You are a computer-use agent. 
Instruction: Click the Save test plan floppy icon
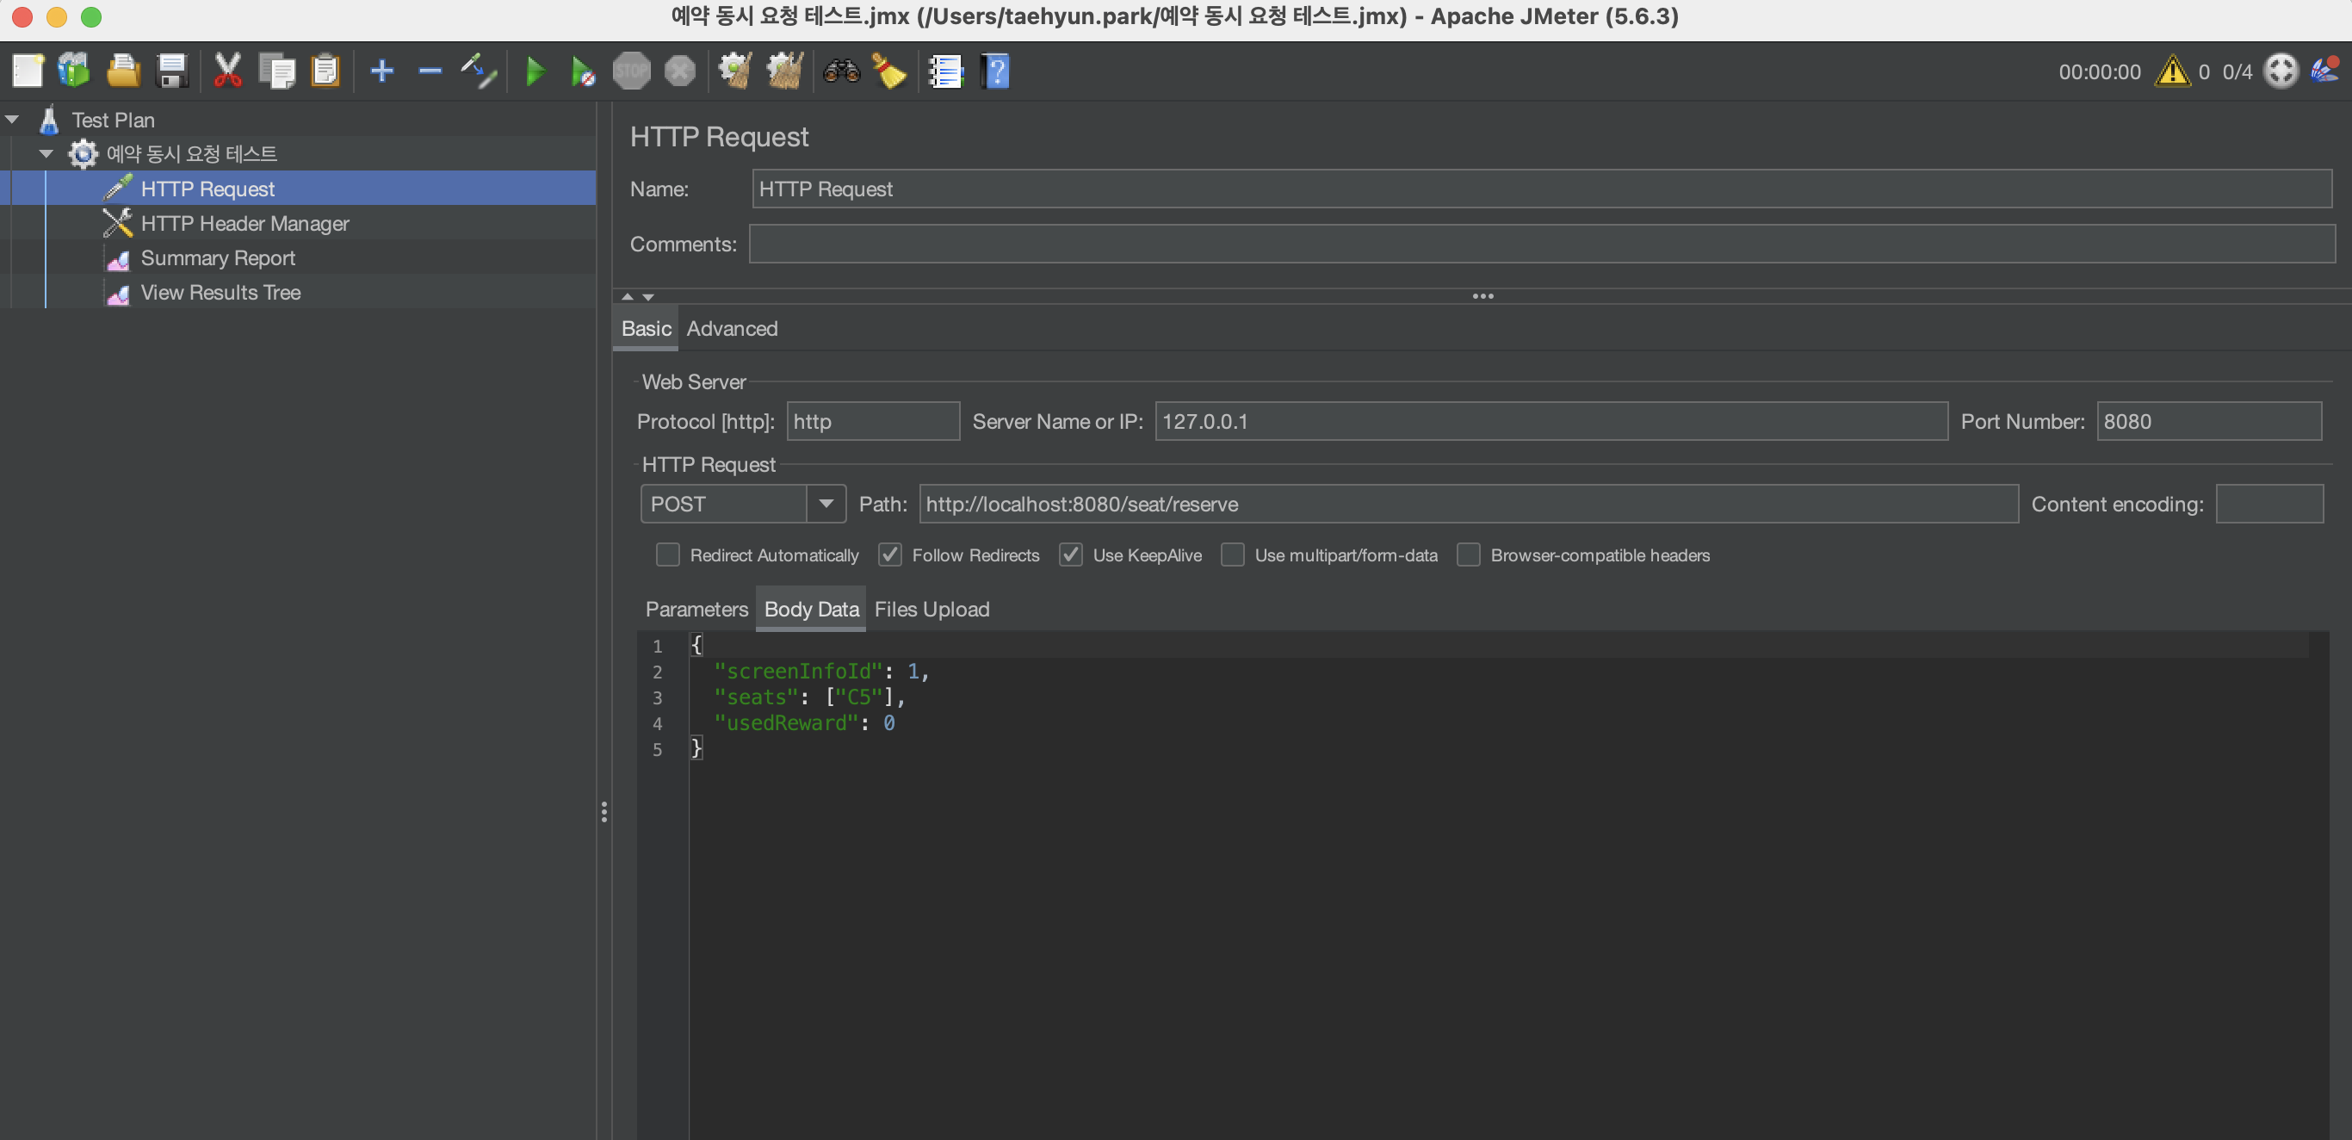click(x=171, y=71)
